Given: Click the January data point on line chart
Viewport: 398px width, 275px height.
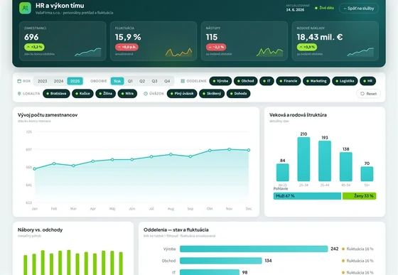Looking at the screenshot, I should click(35, 168).
